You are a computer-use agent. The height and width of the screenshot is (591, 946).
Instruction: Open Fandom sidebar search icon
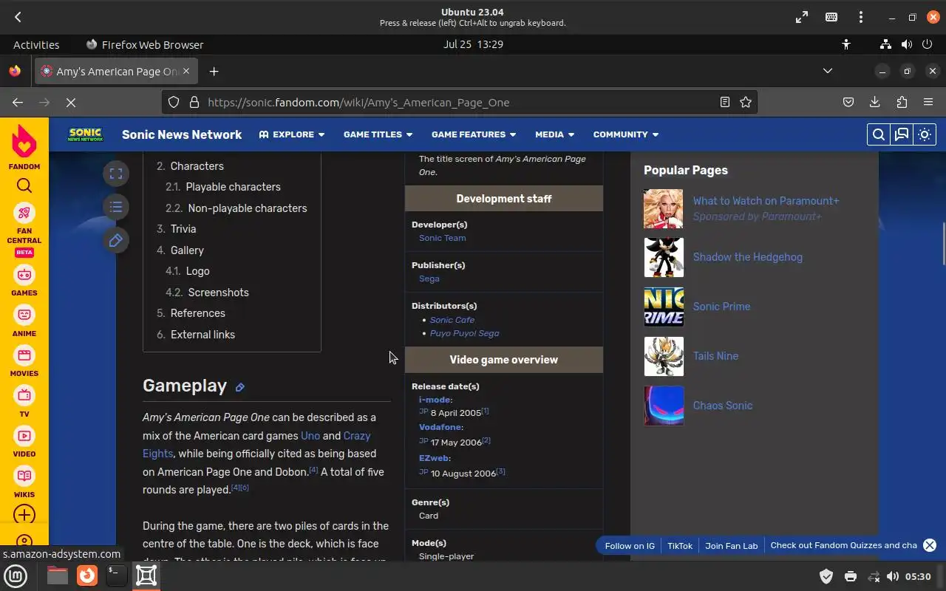24,185
